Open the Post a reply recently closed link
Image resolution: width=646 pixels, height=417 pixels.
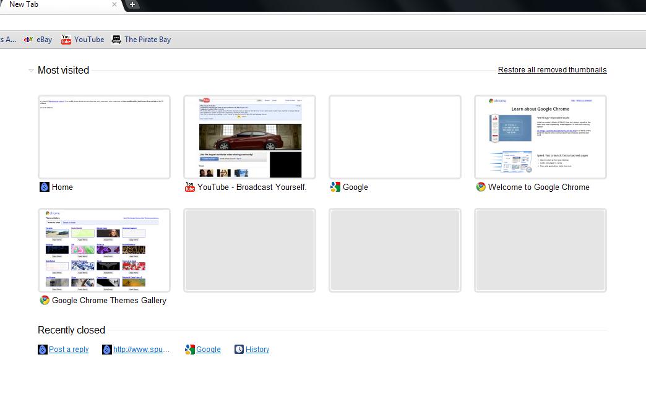pos(69,350)
